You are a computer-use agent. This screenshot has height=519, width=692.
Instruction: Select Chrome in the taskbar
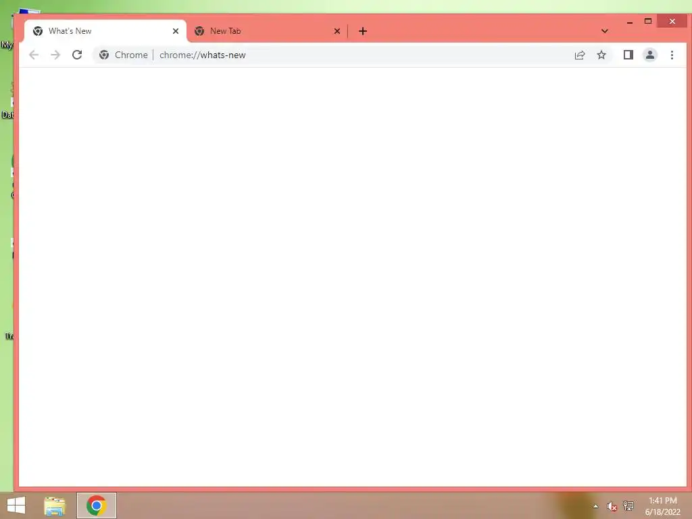click(96, 505)
